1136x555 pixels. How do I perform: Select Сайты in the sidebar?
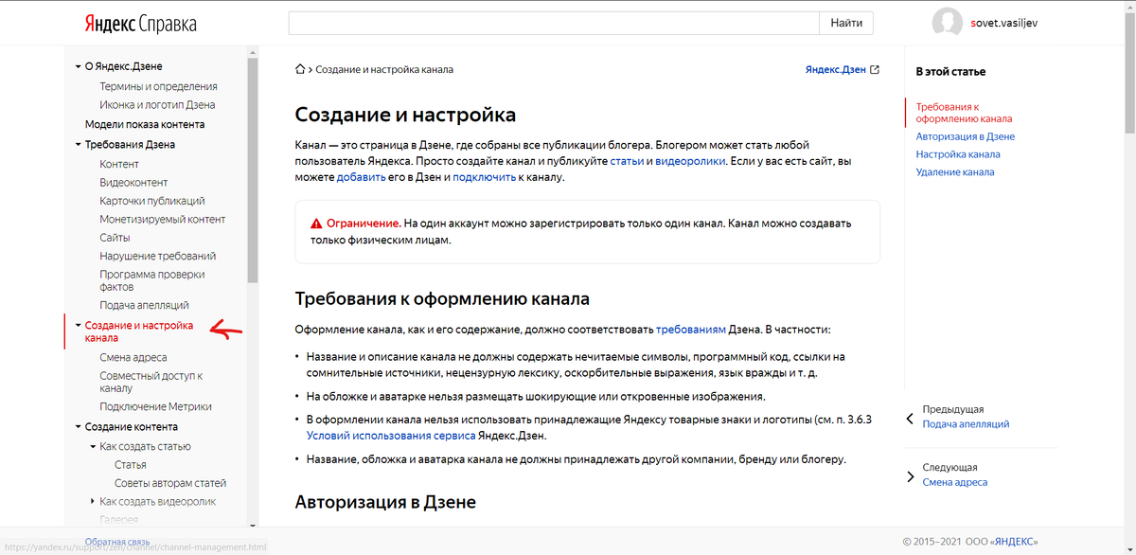click(x=115, y=238)
